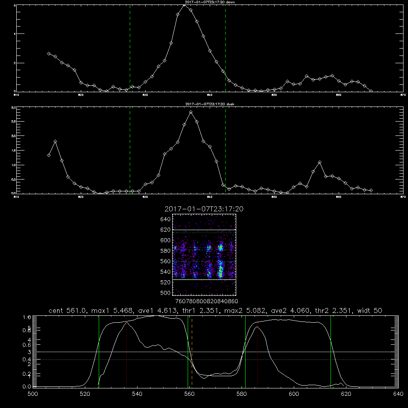This screenshot has width=408, height=408.
Task: Click the '2' label on dawn plot y-axis
Action: (x=15, y=63)
